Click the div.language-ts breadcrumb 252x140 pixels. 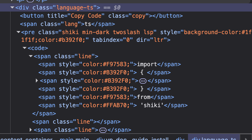[x=214, y=139]
